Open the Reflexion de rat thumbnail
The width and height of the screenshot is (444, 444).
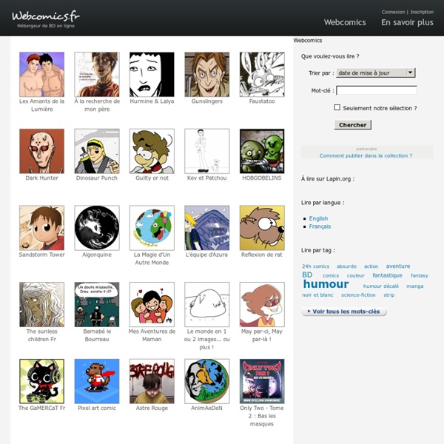[x=262, y=228]
